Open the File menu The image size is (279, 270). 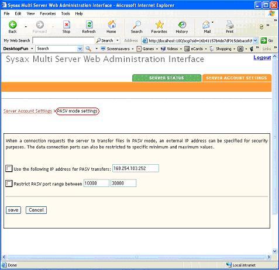click(x=6, y=13)
